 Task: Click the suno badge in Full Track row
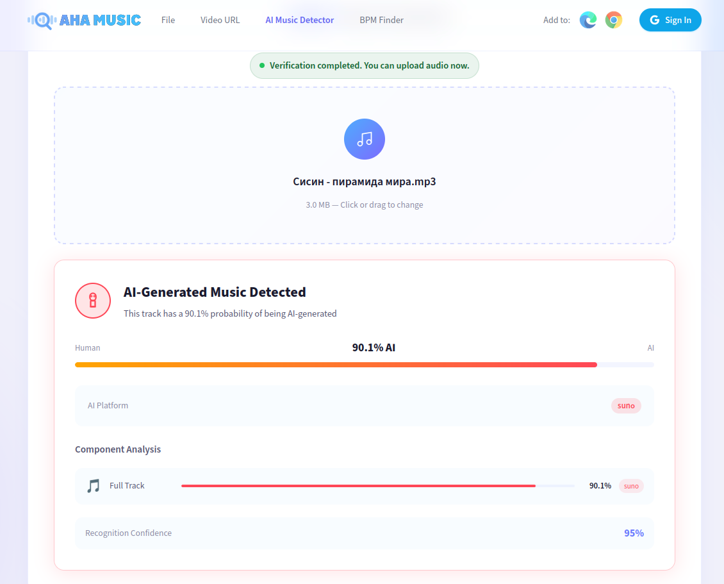[631, 486]
